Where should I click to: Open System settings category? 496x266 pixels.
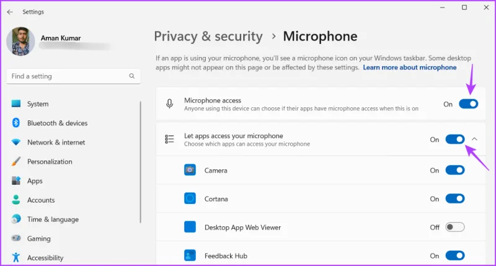pyautogui.click(x=38, y=104)
